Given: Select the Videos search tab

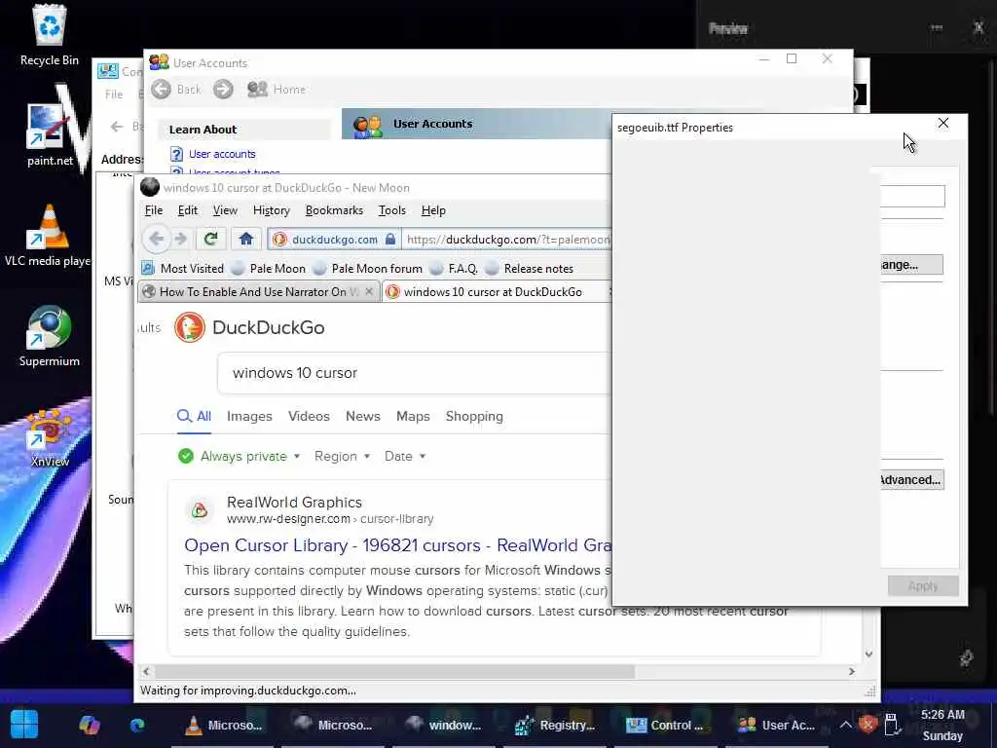Looking at the screenshot, I should click(309, 416).
